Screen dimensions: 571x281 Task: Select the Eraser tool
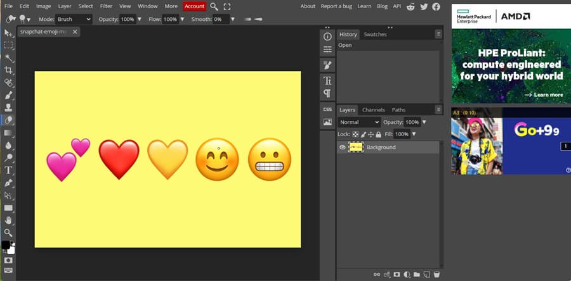[x=8, y=120]
